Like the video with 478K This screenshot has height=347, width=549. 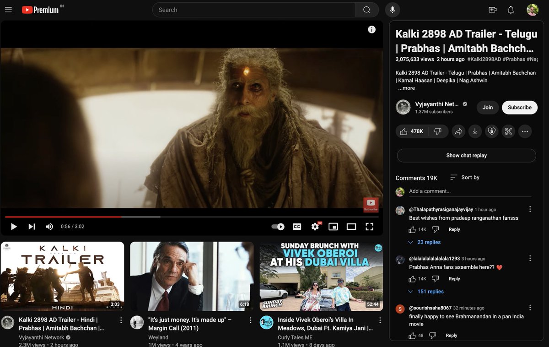tap(412, 131)
